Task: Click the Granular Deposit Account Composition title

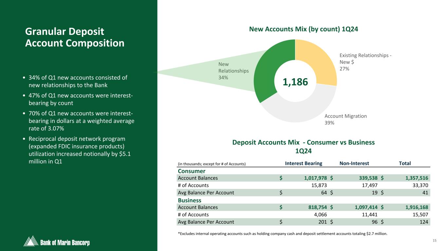Action: 75,37
